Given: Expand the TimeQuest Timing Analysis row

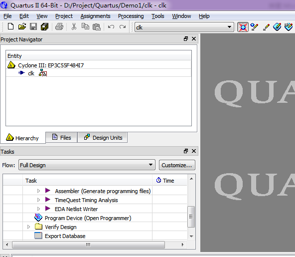Looking at the screenshot, I should click(38, 200).
